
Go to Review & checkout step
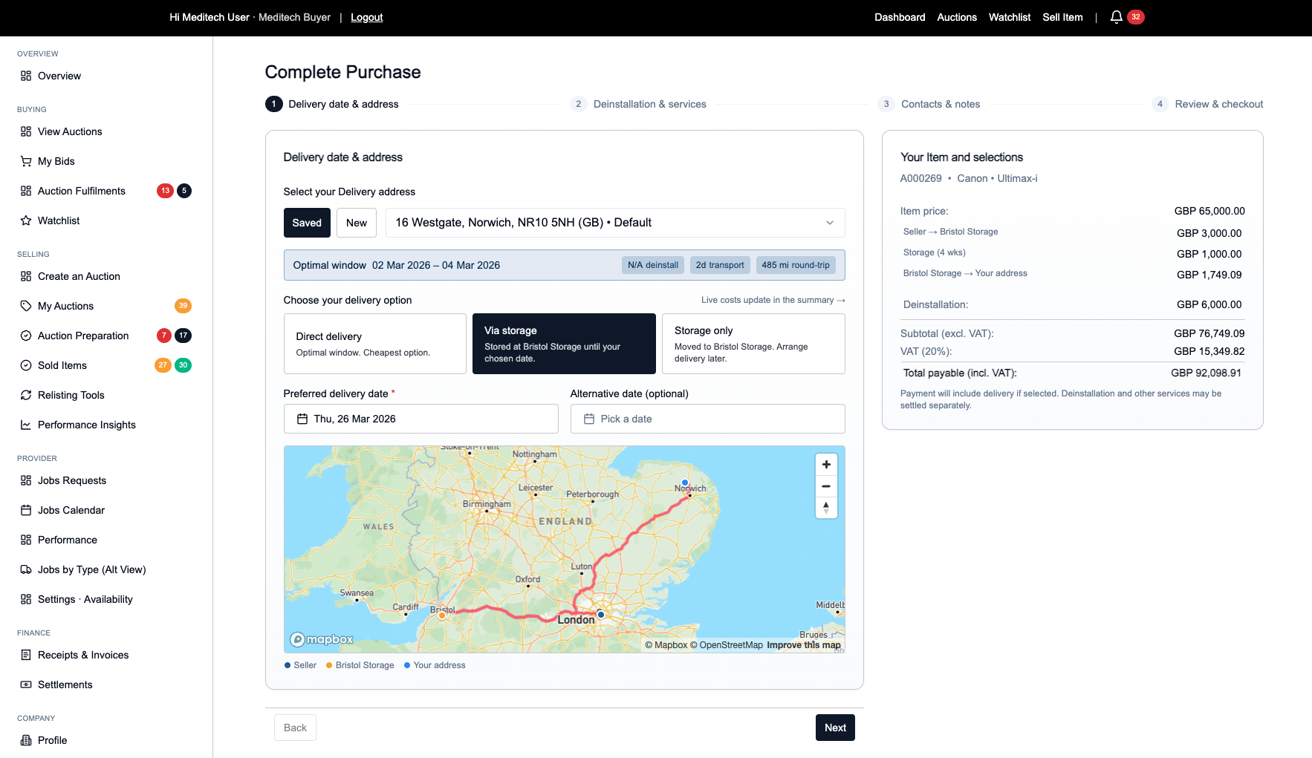[1218, 104]
